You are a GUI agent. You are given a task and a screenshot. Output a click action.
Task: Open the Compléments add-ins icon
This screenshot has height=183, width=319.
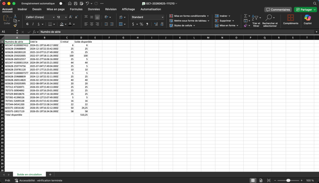pyautogui.click(x=290, y=20)
